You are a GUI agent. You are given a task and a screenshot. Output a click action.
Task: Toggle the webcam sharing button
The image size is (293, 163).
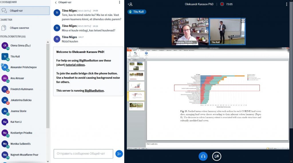(217, 156)
